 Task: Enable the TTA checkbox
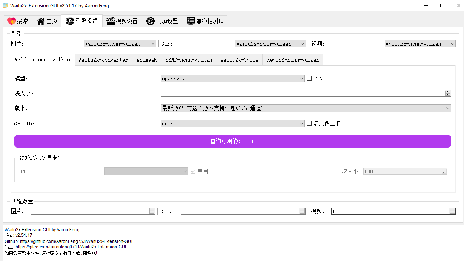coord(309,78)
